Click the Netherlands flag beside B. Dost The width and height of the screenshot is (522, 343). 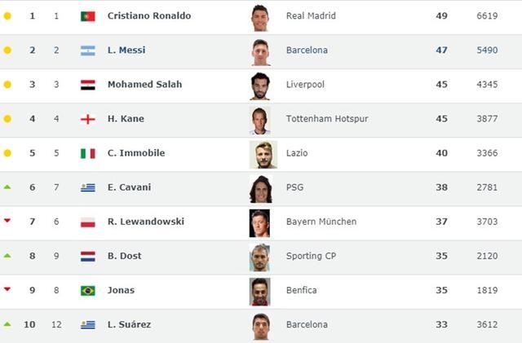coord(88,256)
